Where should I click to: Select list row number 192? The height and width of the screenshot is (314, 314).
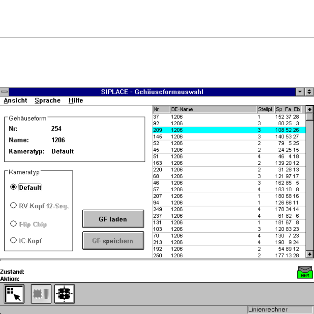(x=229, y=249)
